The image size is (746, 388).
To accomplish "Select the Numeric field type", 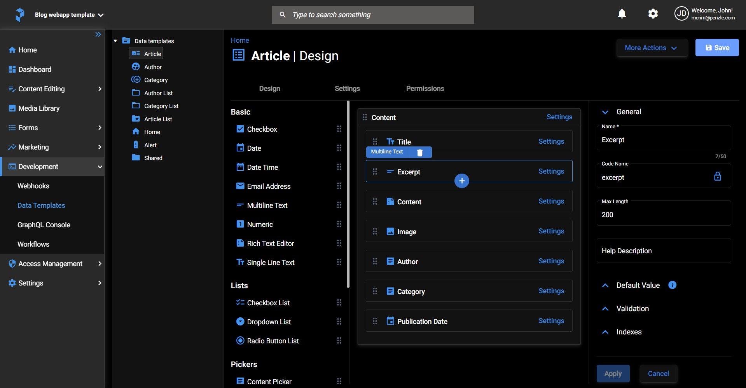I will pyautogui.click(x=255, y=224).
